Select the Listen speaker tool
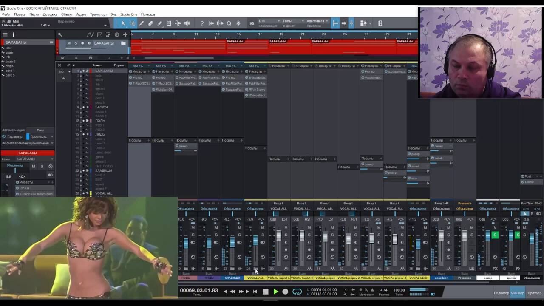This screenshot has width=544, height=306. click(x=187, y=23)
